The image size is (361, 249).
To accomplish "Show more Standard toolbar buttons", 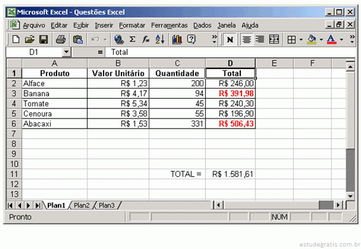I will [x=214, y=39].
